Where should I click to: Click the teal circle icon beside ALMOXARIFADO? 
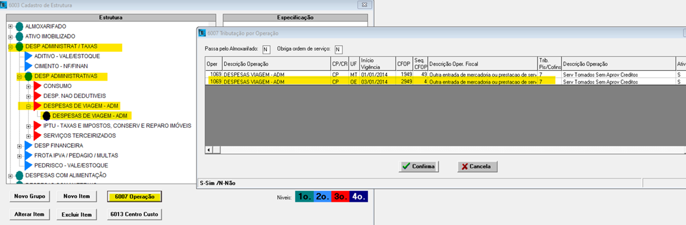[x=19, y=26]
